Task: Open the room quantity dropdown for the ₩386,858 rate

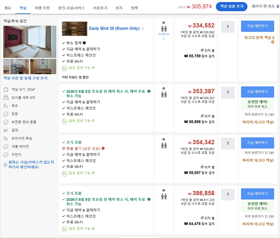Action: [x=228, y=194]
